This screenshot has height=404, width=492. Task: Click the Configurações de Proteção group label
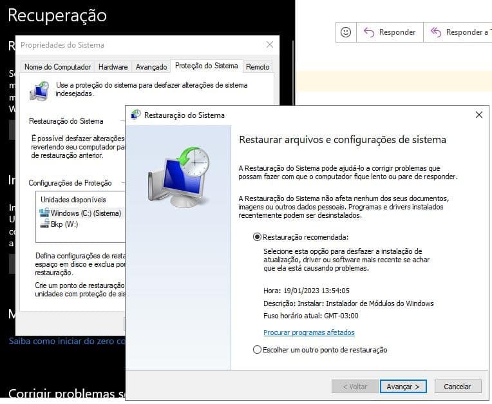(x=70, y=183)
